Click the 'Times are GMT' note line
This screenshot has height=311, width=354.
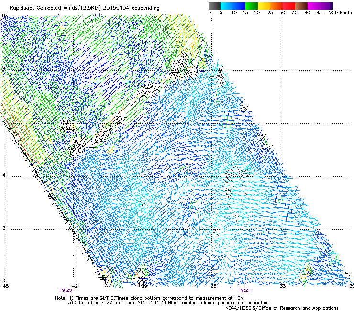click(x=149, y=298)
